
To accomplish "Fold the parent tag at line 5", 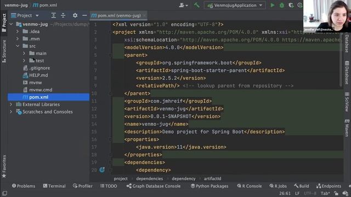I will [110, 55].
